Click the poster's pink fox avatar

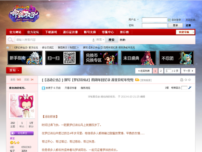(x=22, y=106)
